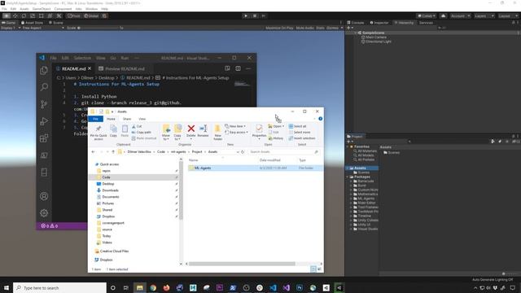The height and width of the screenshot is (293, 521).
Task: Open Unity Collab dropdown
Action: tap(427, 16)
